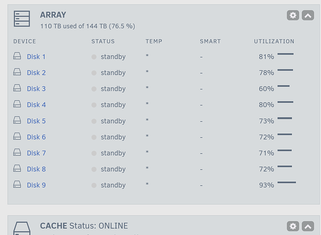The width and height of the screenshot is (321, 235).
Task: Click Disk 6 standby status dot
Action: coord(94,137)
